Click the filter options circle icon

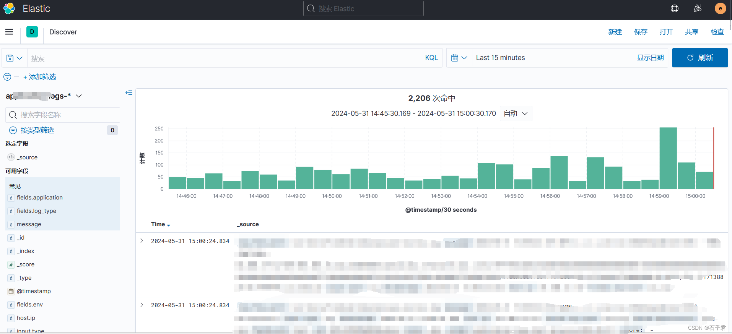tap(7, 77)
